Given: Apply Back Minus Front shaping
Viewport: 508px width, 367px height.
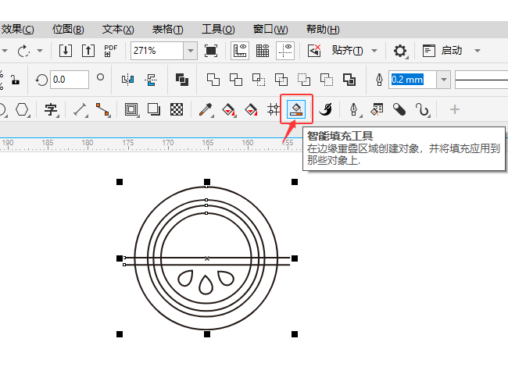Looking at the screenshot, I should click(327, 80).
